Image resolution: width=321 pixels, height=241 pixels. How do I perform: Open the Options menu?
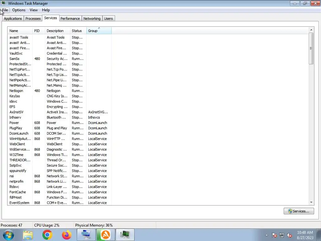[19, 10]
